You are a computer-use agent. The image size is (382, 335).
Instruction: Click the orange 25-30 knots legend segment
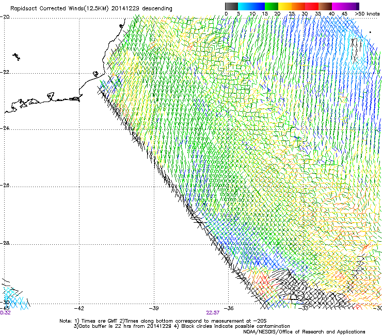pos(298,6)
